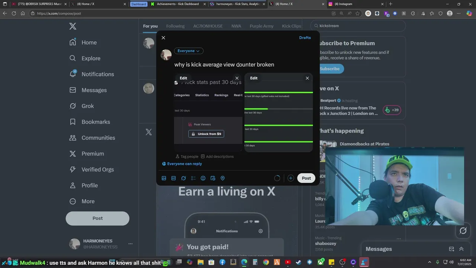The width and height of the screenshot is (476, 268).
Task: Add a poll in composer
Action: (x=193, y=178)
